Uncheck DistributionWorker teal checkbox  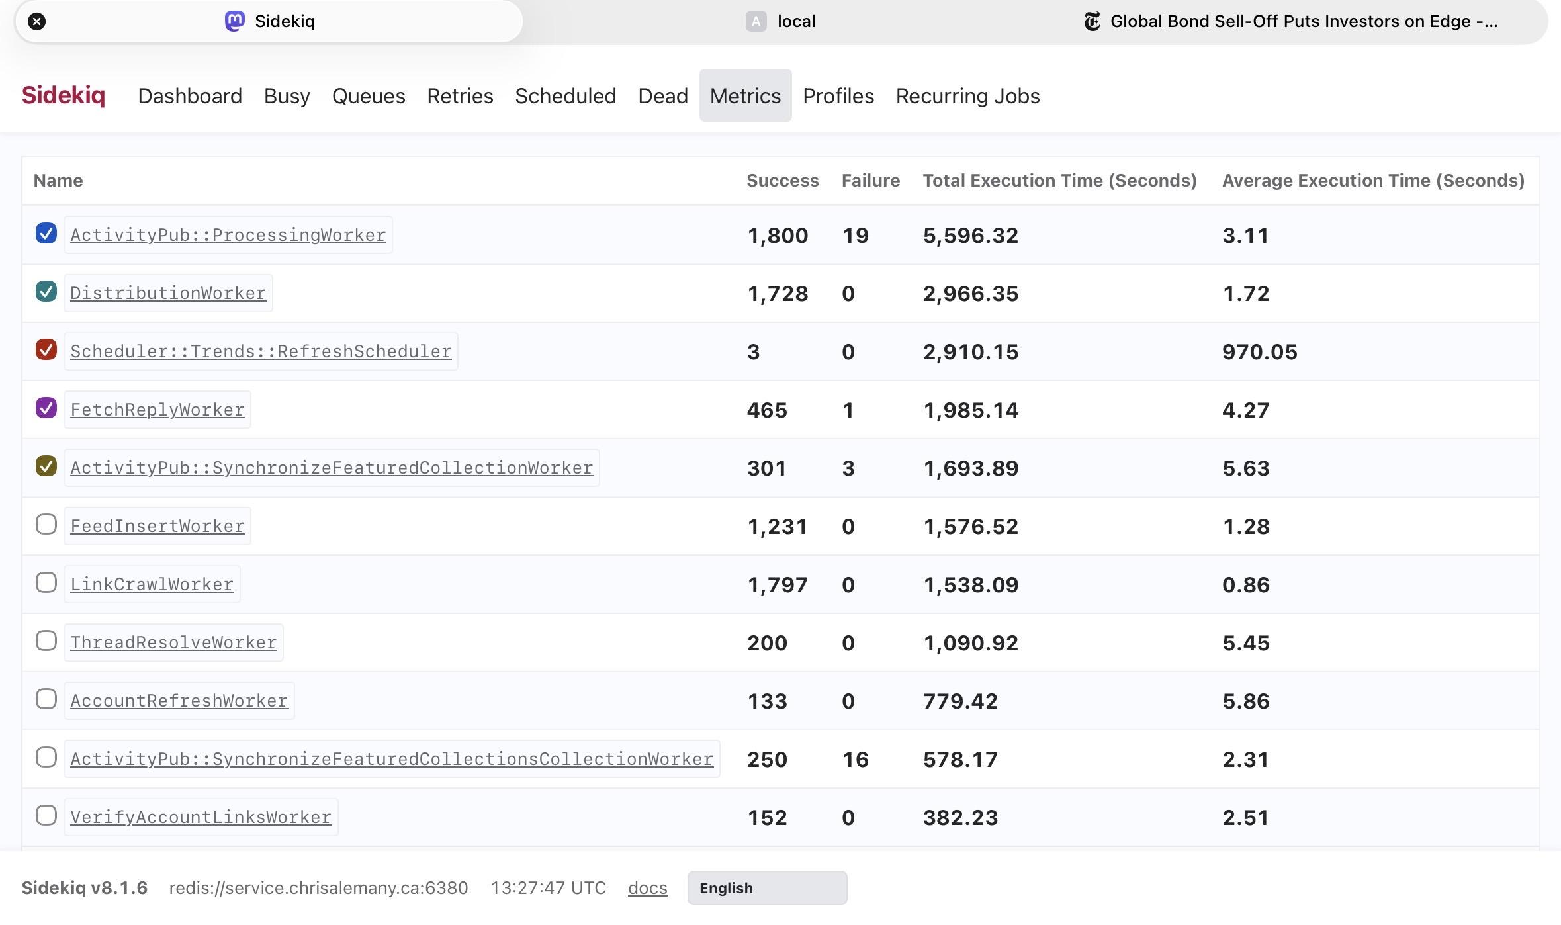(46, 291)
